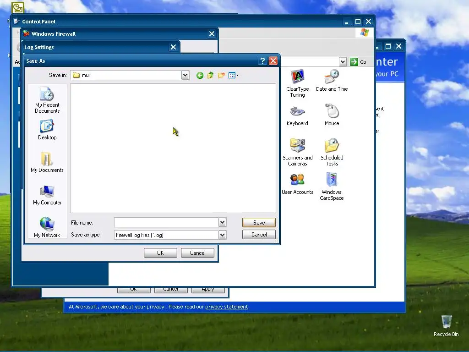Expand the Save in folder dropdown
The width and height of the screenshot is (469, 352).
[185, 75]
